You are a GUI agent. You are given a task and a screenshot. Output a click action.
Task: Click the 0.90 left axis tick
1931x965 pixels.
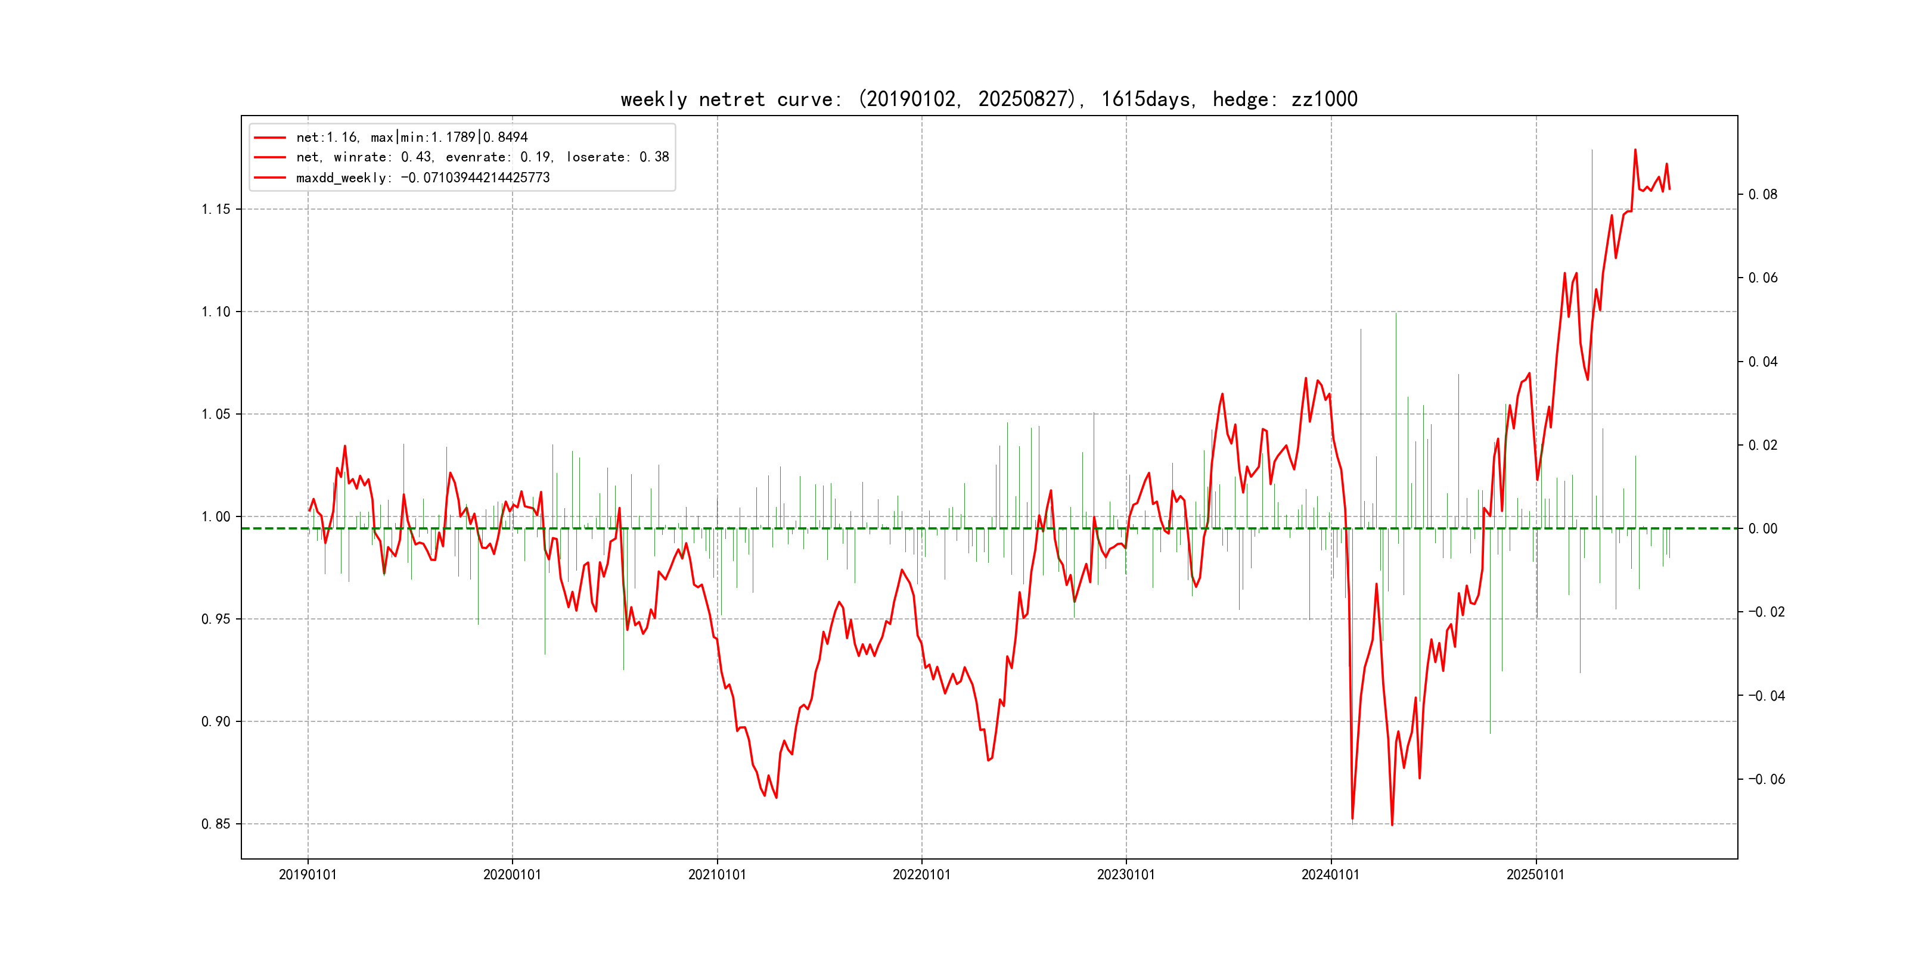216,721
